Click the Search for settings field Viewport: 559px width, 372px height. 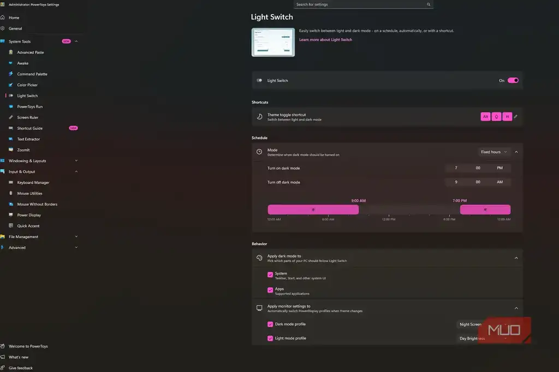click(x=363, y=4)
